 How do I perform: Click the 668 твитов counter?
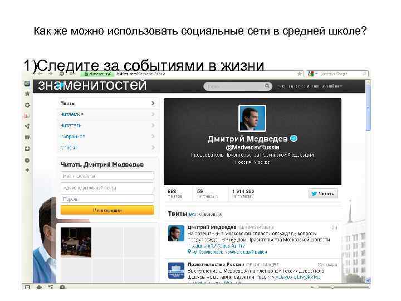coord(175,194)
